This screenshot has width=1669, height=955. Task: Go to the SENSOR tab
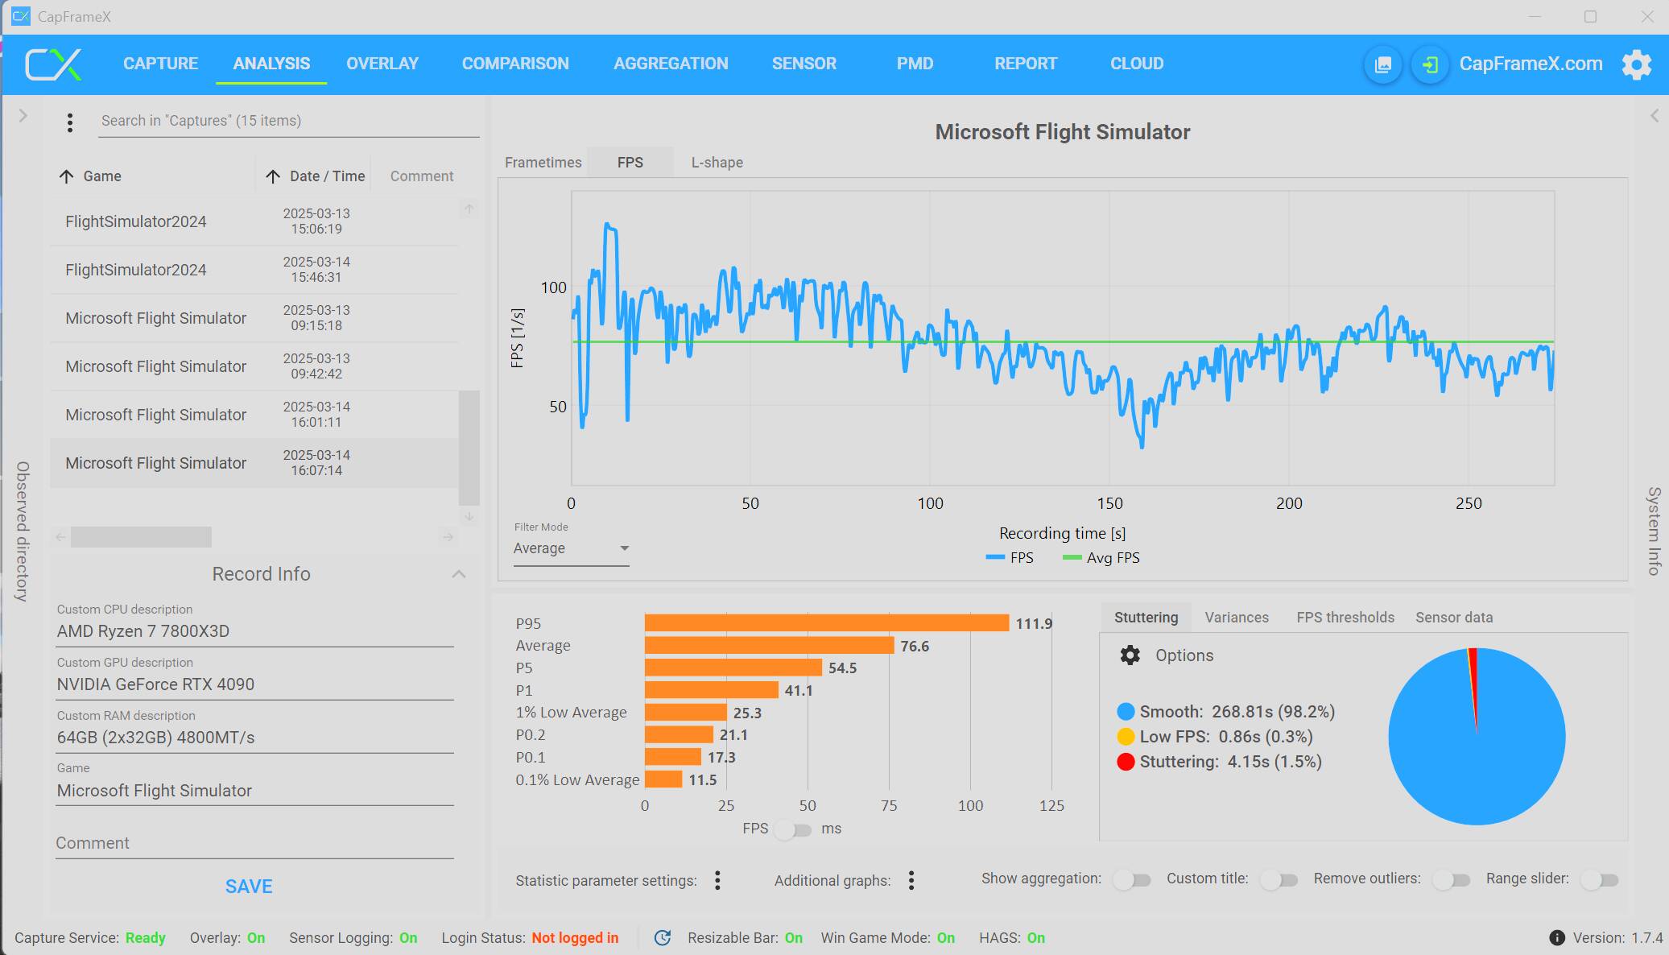[804, 64]
